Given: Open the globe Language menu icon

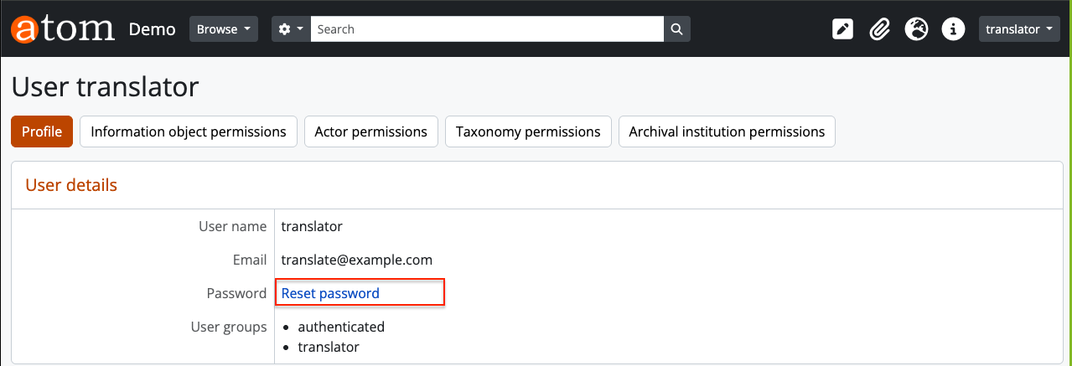Looking at the screenshot, I should (x=916, y=29).
